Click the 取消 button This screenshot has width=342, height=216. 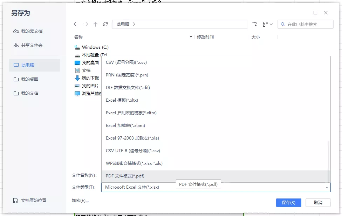(318, 202)
